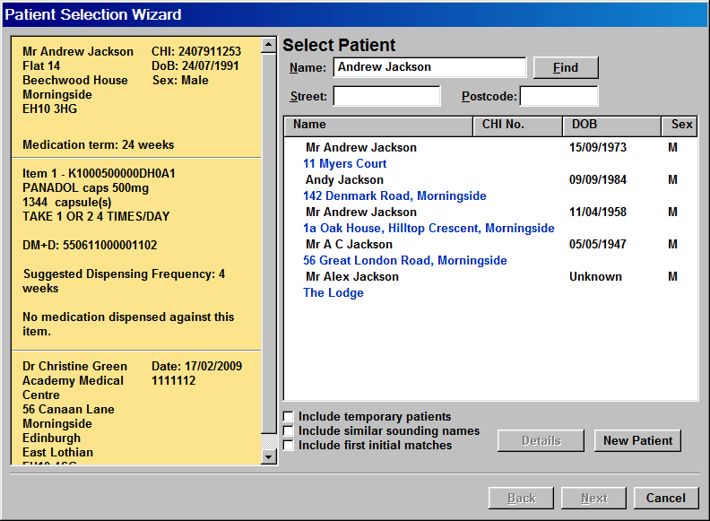Click the Sex column header
The width and height of the screenshot is (710, 521).
(680, 125)
